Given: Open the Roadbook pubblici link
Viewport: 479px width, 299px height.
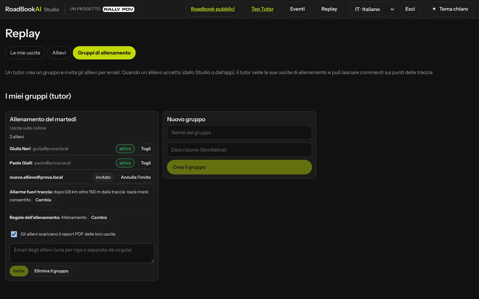Looking at the screenshot, I should point(213,9).
